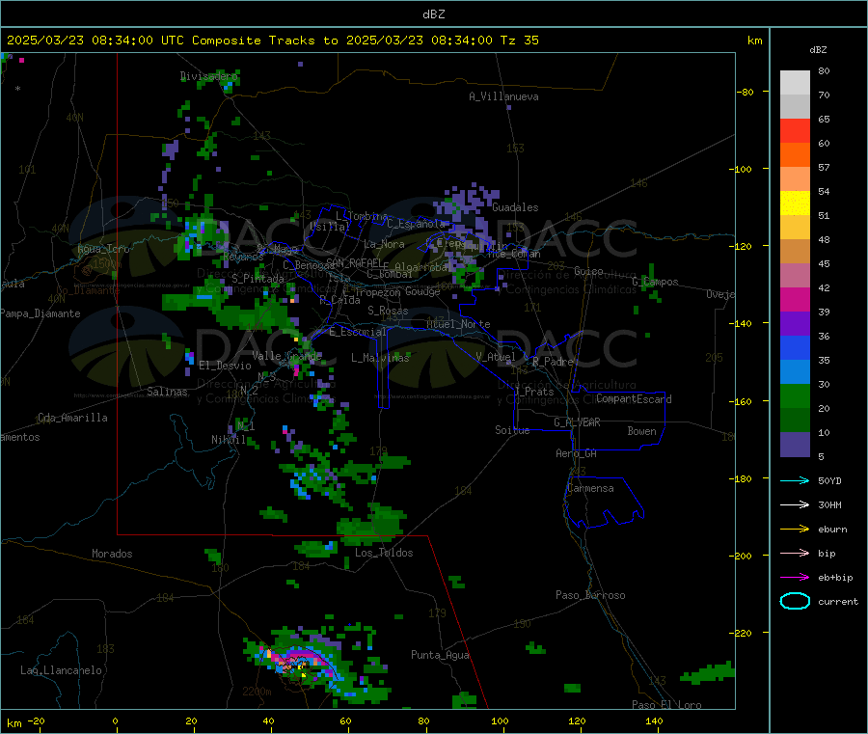The height and width of the screenshot is (734, 868).
Task: Click the Pampa_Diamante place label
Action: (41, 313)
